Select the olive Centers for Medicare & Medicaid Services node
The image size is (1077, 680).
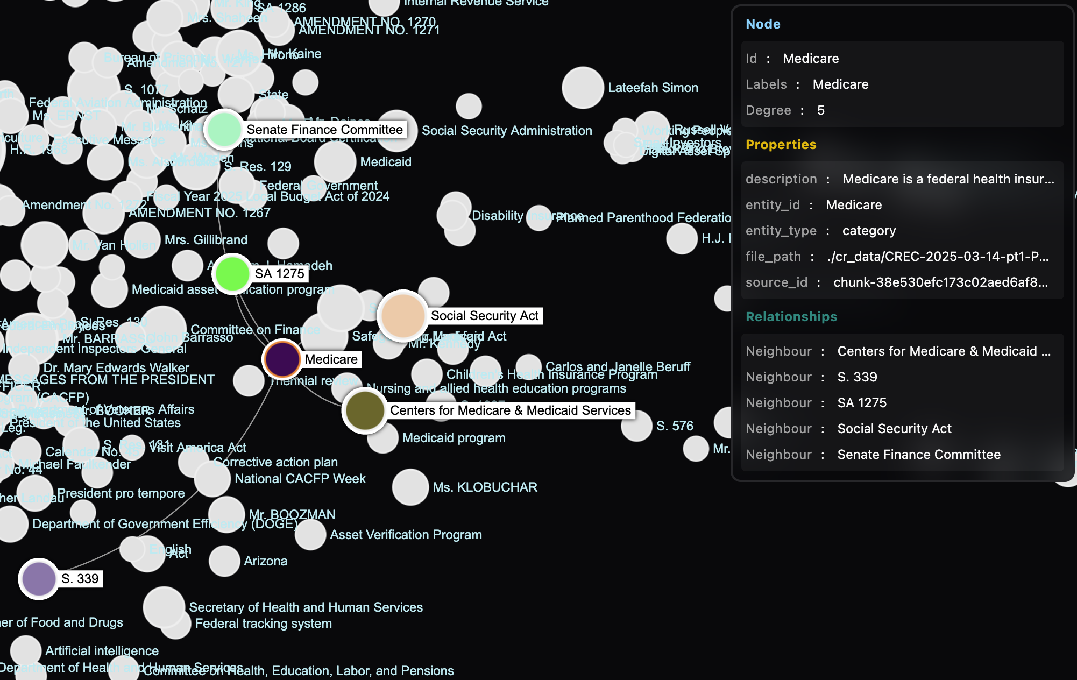(365, 410)
